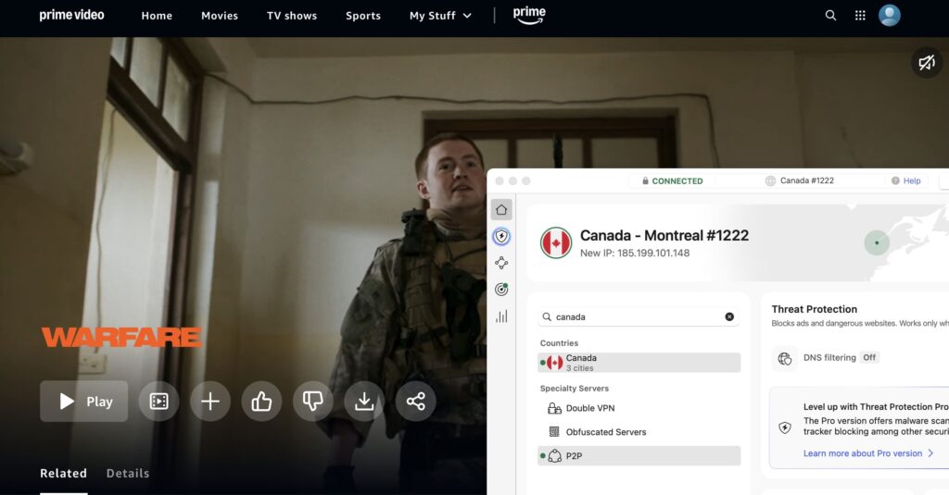Switch to the Related tab
Viewport: 949px width, 495px height.
coord(64,473)
